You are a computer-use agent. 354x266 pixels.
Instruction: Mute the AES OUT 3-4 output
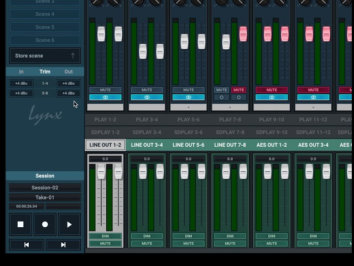[313, 244]
